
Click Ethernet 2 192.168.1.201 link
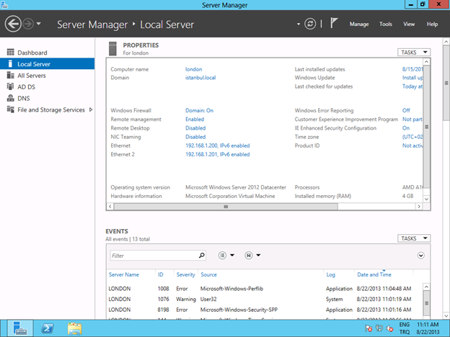point(218,154)
